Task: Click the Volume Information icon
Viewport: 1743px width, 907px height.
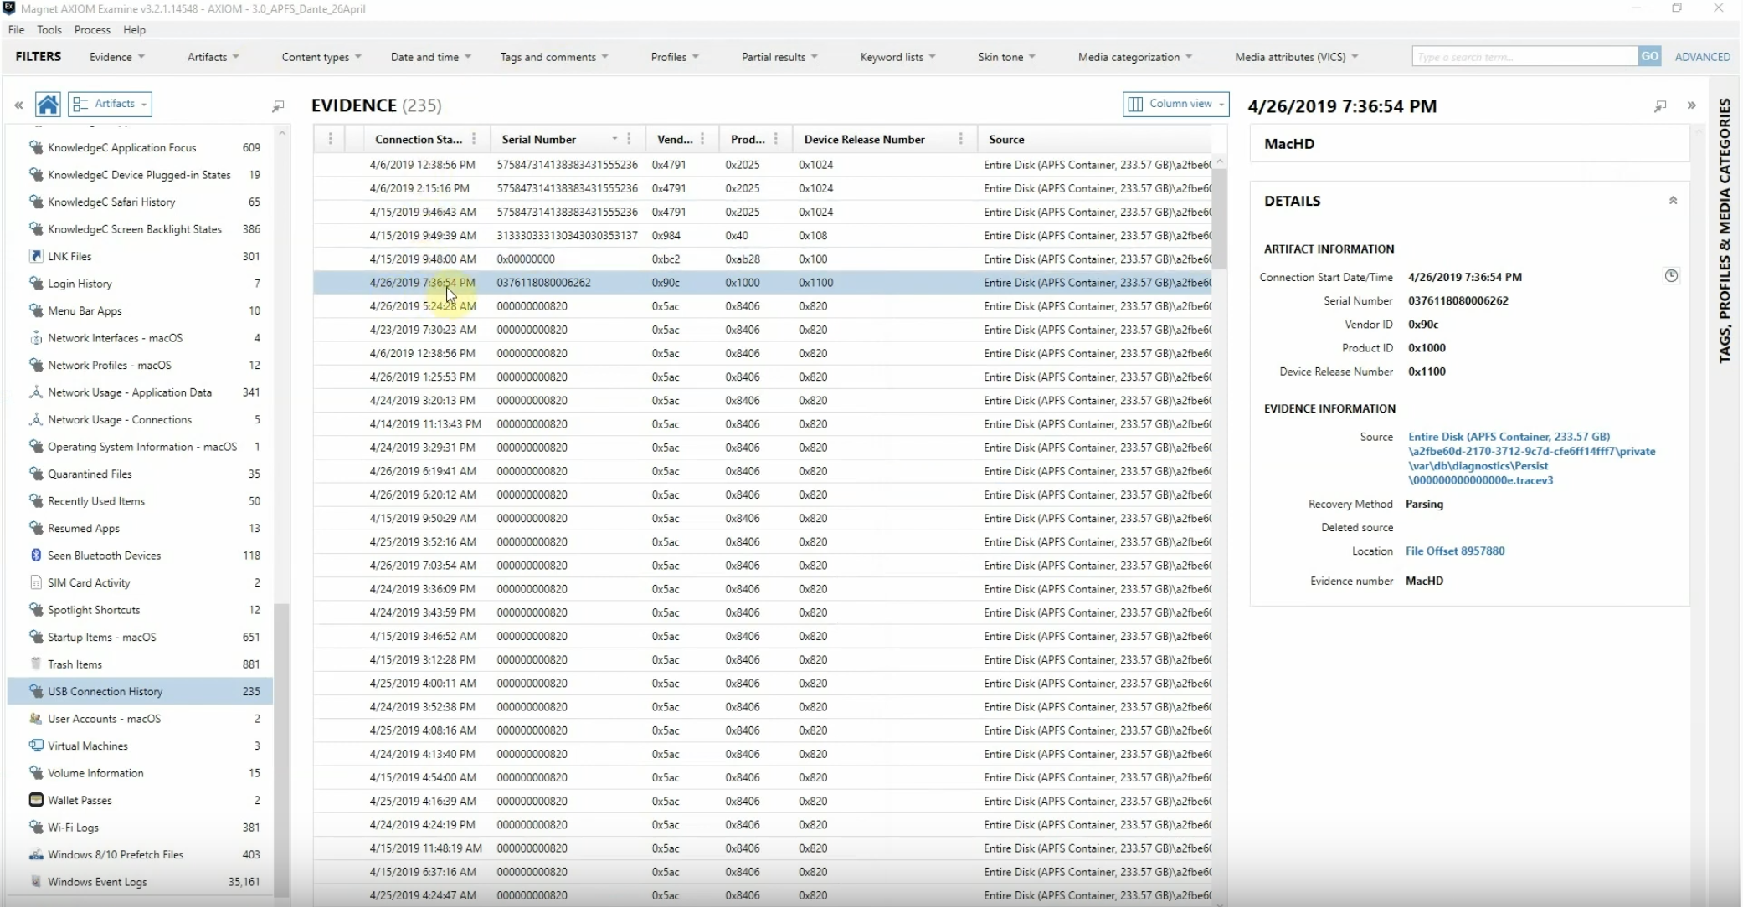Action: (36, 773)
